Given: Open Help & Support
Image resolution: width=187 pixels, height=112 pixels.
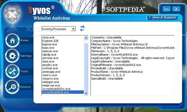Looking at the screenshot, I should click(162, 18).
